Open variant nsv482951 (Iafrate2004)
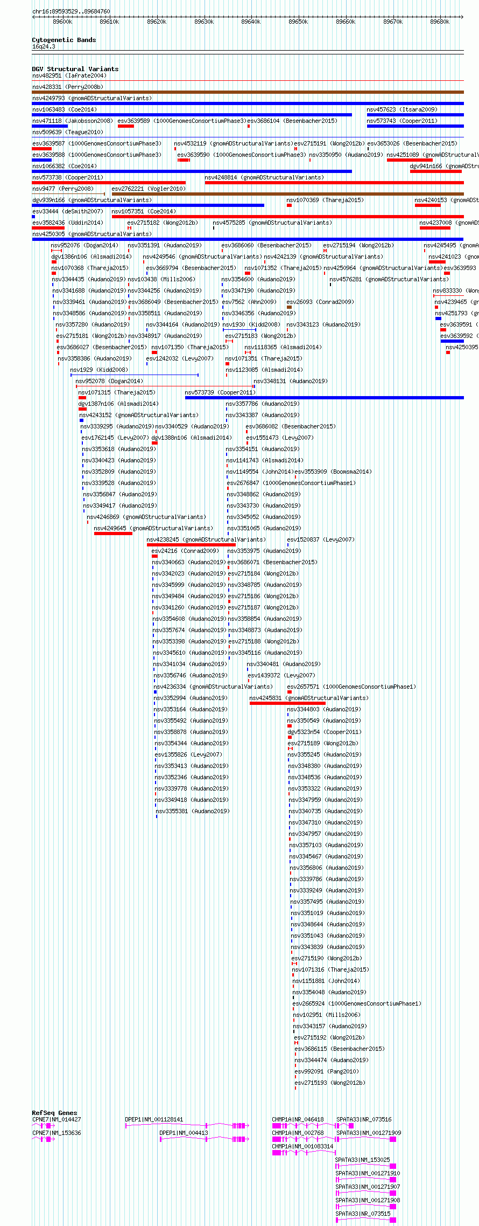 coord(69,75)
